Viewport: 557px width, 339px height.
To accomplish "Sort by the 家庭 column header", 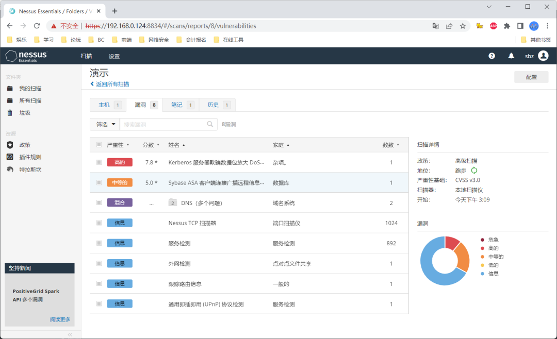I will tap(281, 145).
